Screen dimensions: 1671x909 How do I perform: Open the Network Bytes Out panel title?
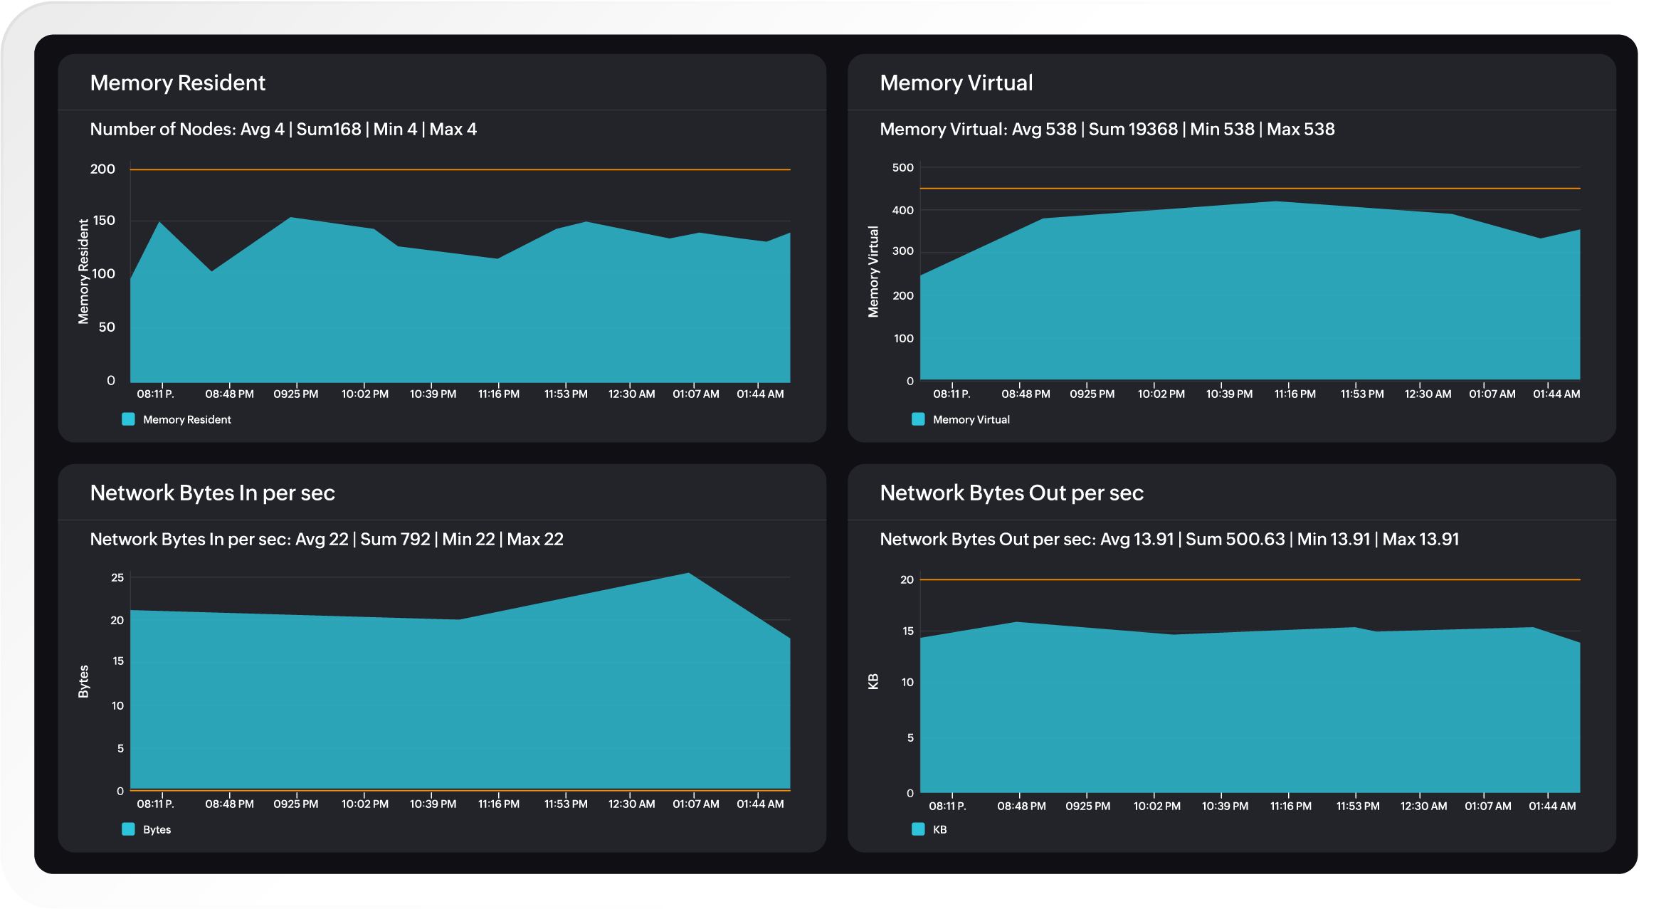[x=1012, y=492]
